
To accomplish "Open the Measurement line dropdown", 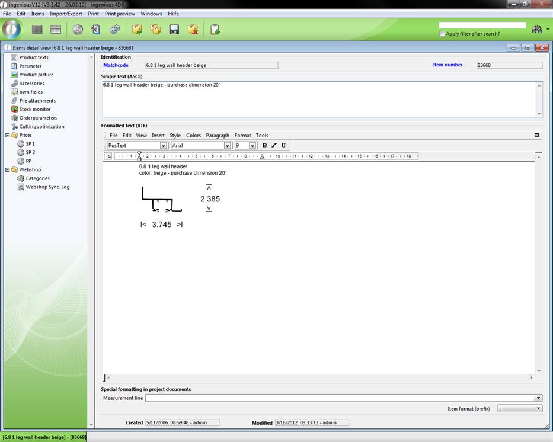I will 538,398.
